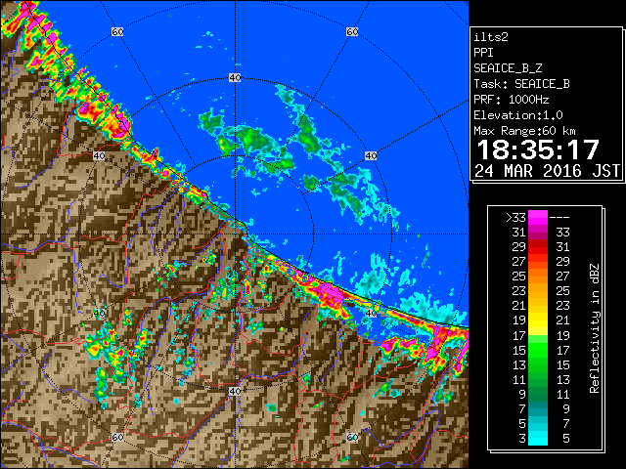Click the "Max Range:60 km" line
626x469 pixels.
point(524,131)
